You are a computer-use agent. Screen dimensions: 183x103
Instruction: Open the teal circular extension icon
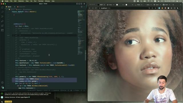pos(159,8)
